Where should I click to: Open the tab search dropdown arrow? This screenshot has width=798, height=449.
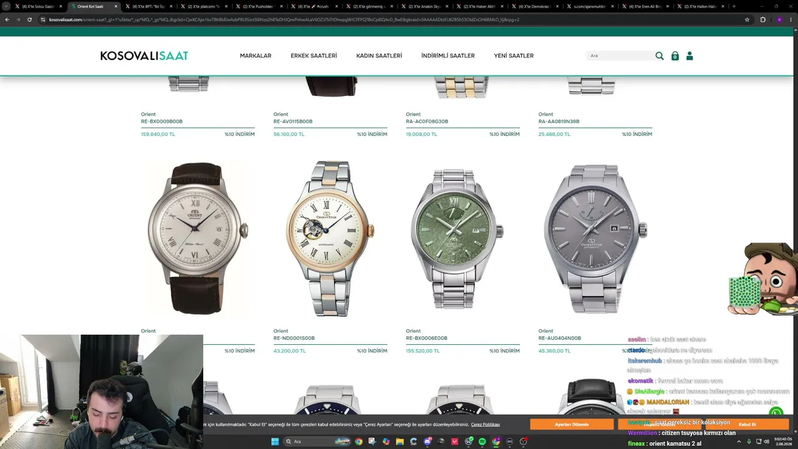click(6, 6)
